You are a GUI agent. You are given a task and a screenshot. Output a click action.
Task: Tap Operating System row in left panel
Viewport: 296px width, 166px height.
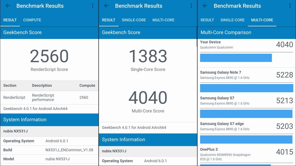click(x=49, y=141)
